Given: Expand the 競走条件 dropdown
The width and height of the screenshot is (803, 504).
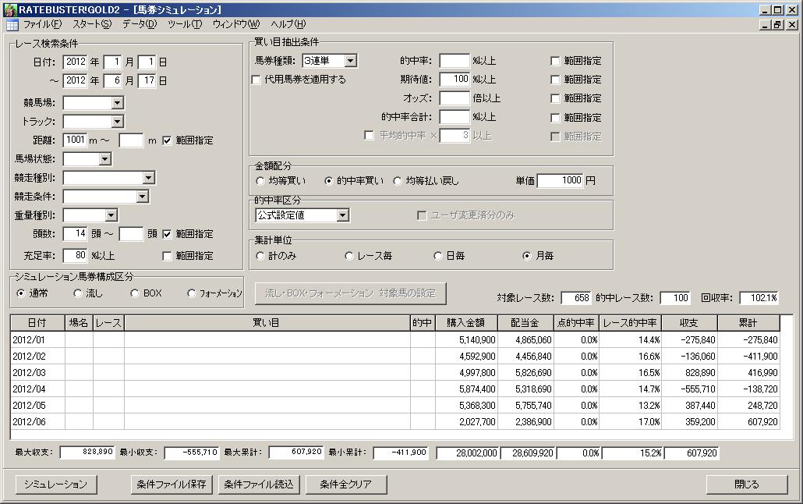Looking at the screenshot, I should click(143, 197).
